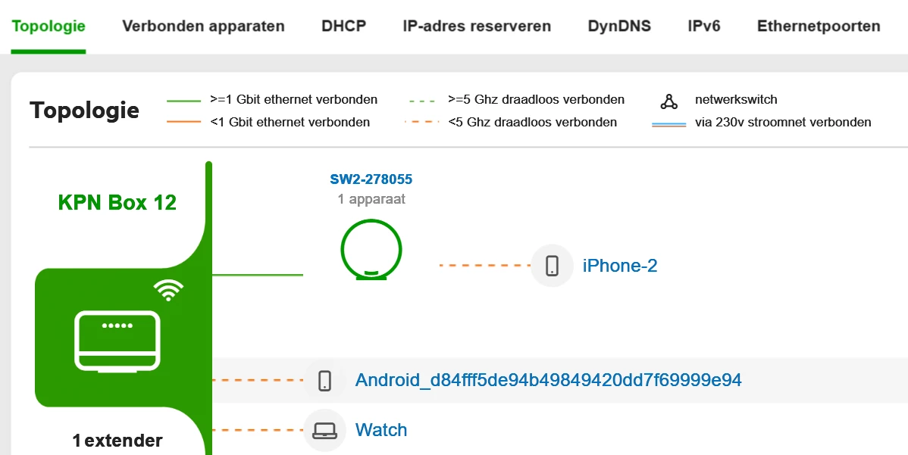Open the Verbonden apparaten tab

click(203, 26)
